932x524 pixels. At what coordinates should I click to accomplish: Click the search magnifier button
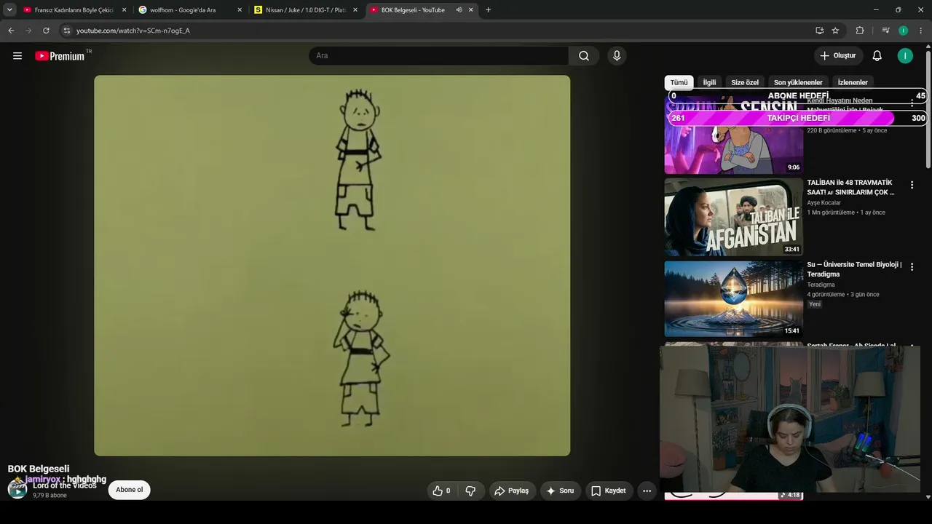pos(584,56)
